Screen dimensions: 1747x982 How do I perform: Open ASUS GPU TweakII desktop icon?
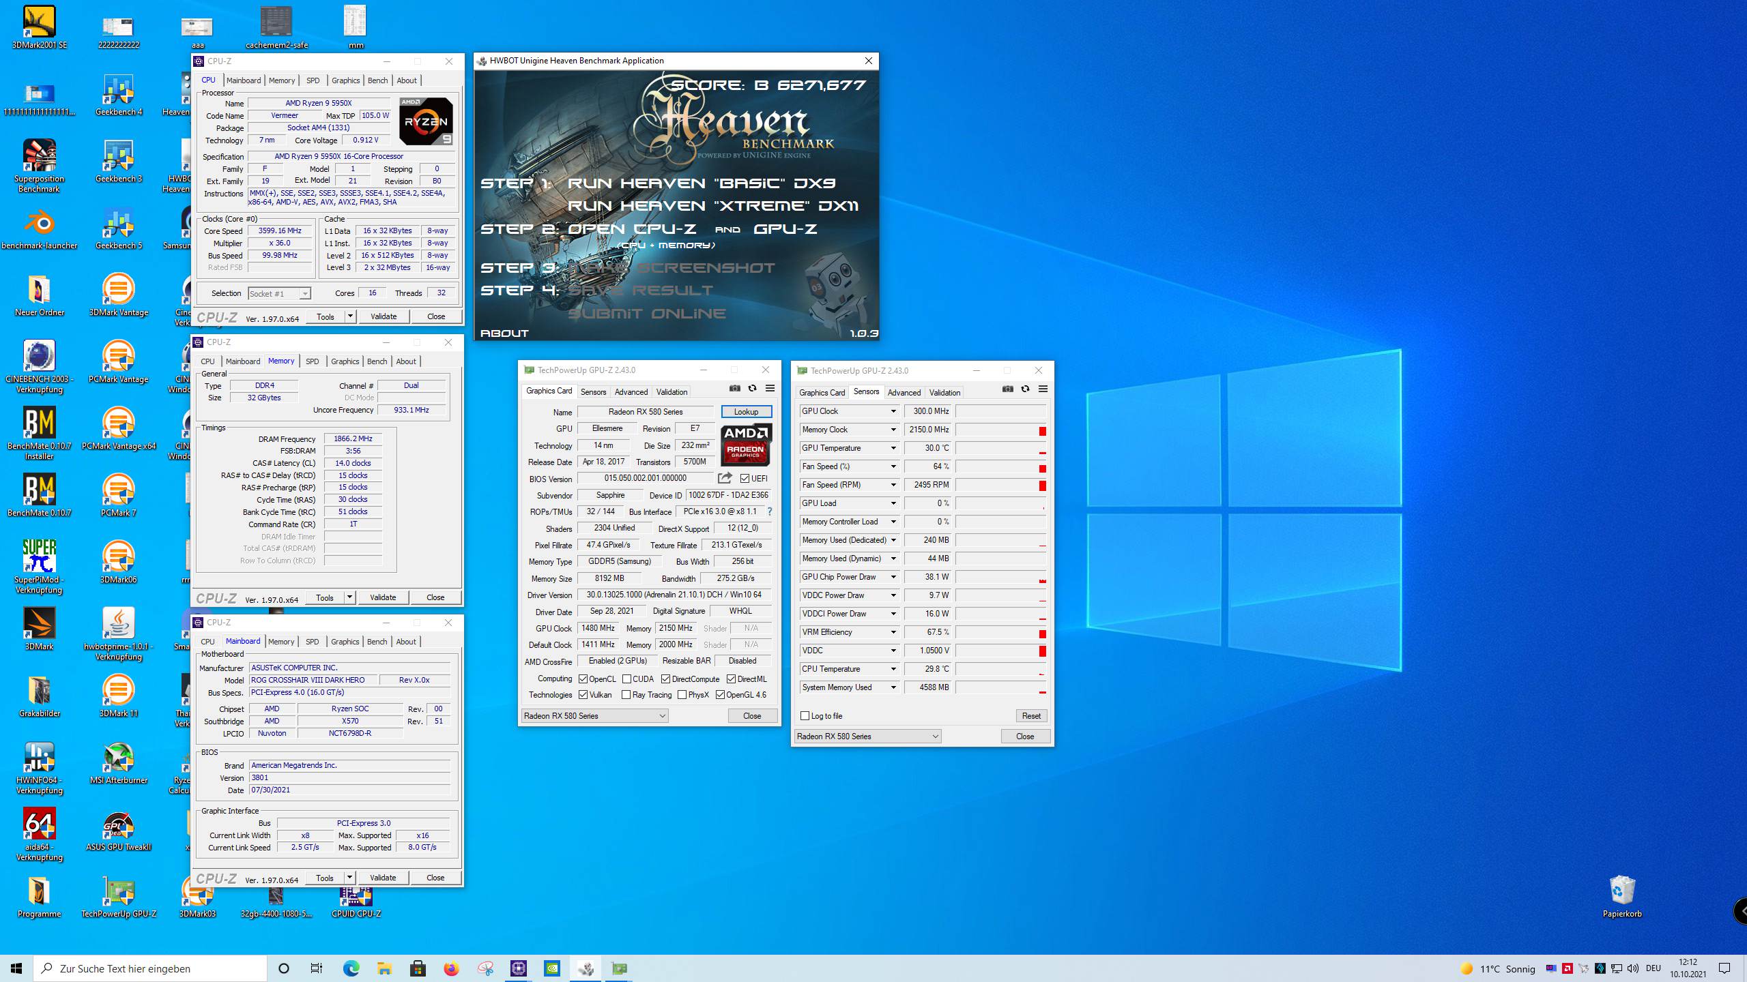[x=119, y=830]
